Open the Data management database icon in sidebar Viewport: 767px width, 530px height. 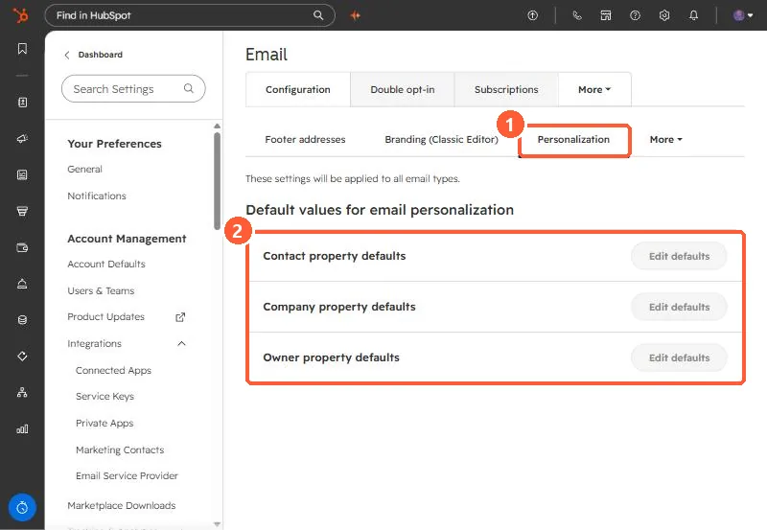22,320
